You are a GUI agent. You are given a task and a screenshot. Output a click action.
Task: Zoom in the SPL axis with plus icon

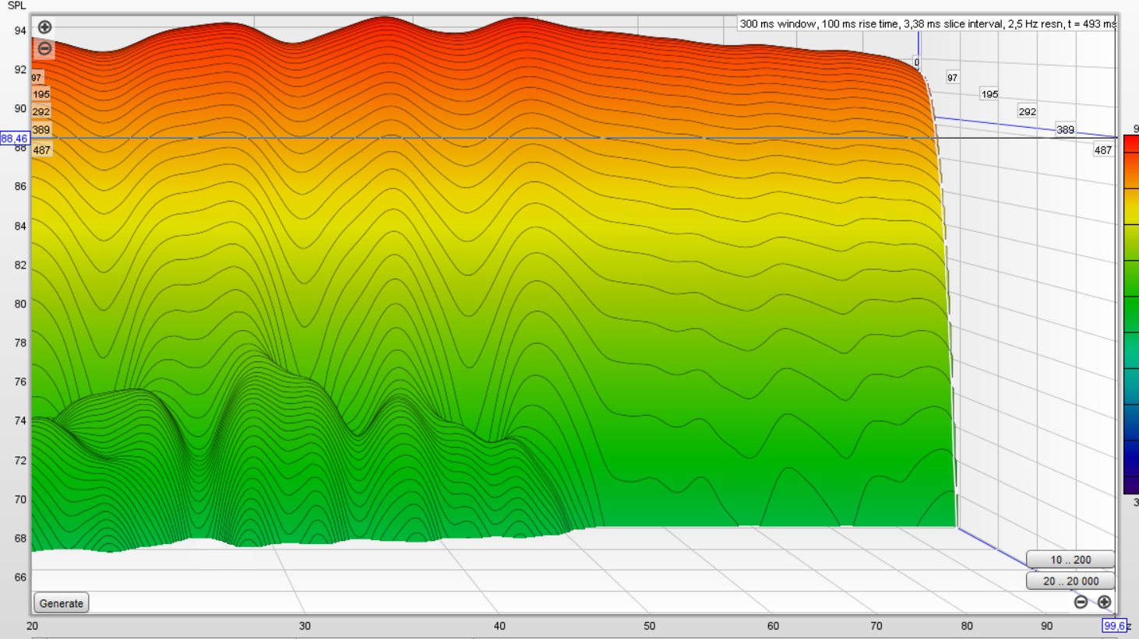pyautogui.click(x=45, y=27)
